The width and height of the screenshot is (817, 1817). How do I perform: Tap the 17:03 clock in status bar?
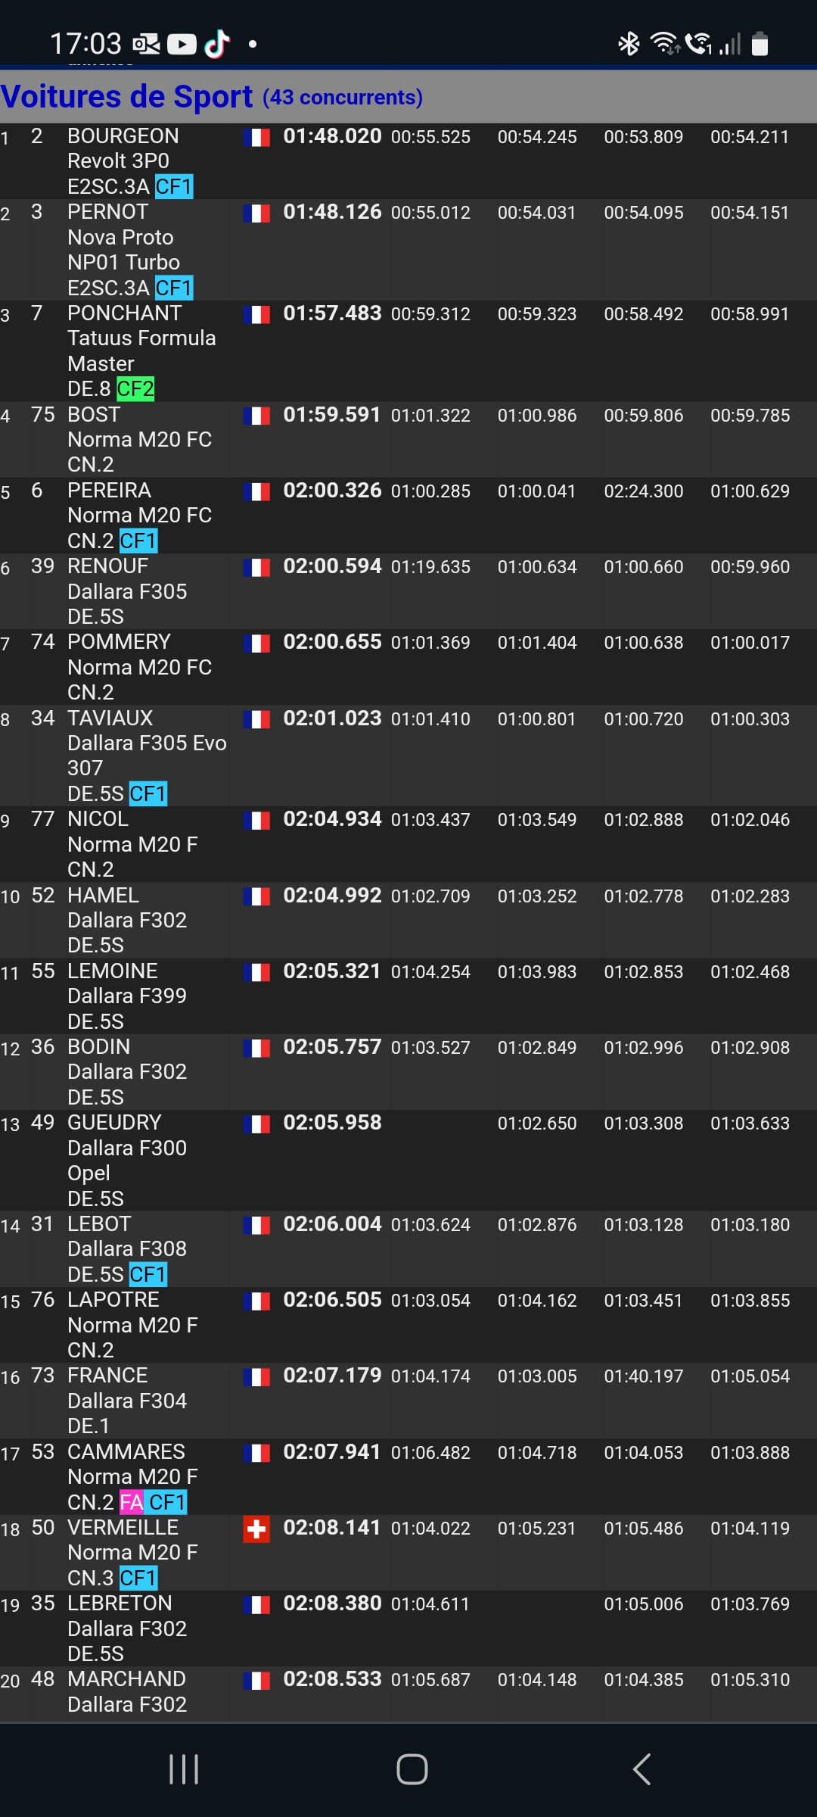coord(85,44)
